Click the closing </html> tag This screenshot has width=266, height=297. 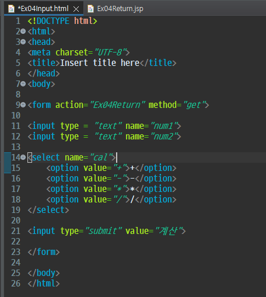(x=44, y=284)
